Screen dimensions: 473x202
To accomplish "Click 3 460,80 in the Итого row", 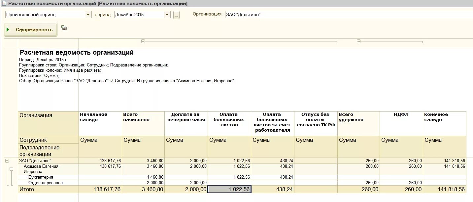I will [143, 189].
